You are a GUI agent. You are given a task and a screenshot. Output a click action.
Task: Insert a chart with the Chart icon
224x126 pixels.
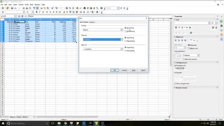tap(77, 8)
